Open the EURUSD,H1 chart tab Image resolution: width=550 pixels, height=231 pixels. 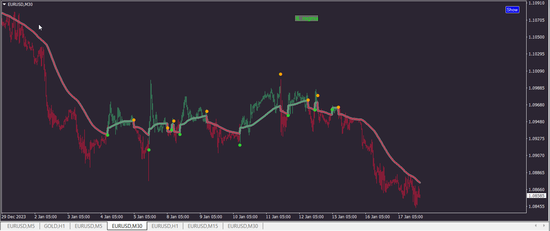165,226
